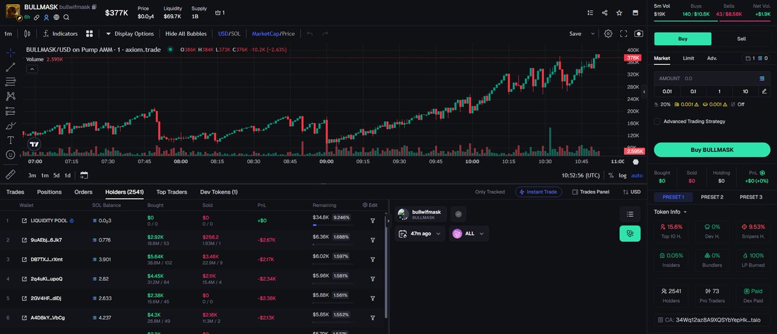Select the trend line drawing tool
Viewport: 777px width, 334px height.
(x=10, y=67)
